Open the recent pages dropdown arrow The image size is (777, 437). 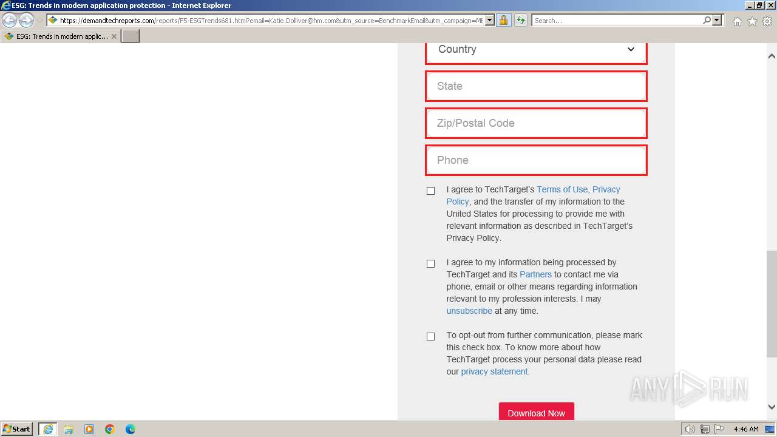coord(39,21)
